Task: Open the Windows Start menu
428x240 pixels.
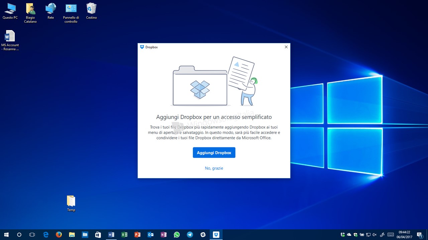Action: (6, 235)
